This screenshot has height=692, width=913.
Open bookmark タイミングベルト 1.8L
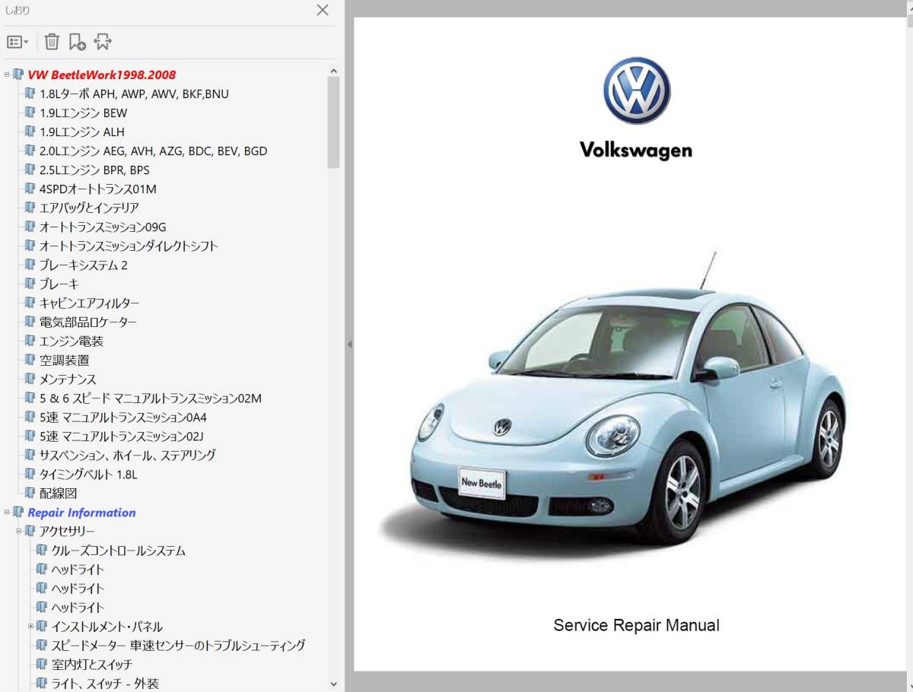[x=88, y=474]
